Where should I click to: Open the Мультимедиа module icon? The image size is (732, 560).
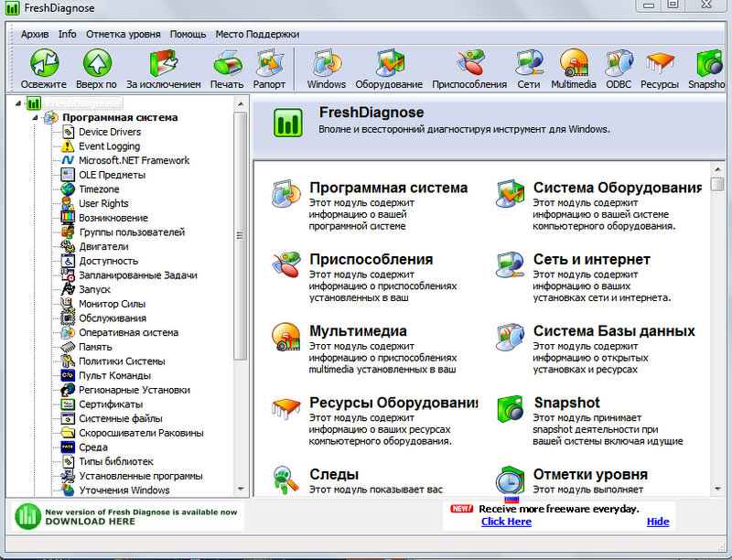[285, 337]
